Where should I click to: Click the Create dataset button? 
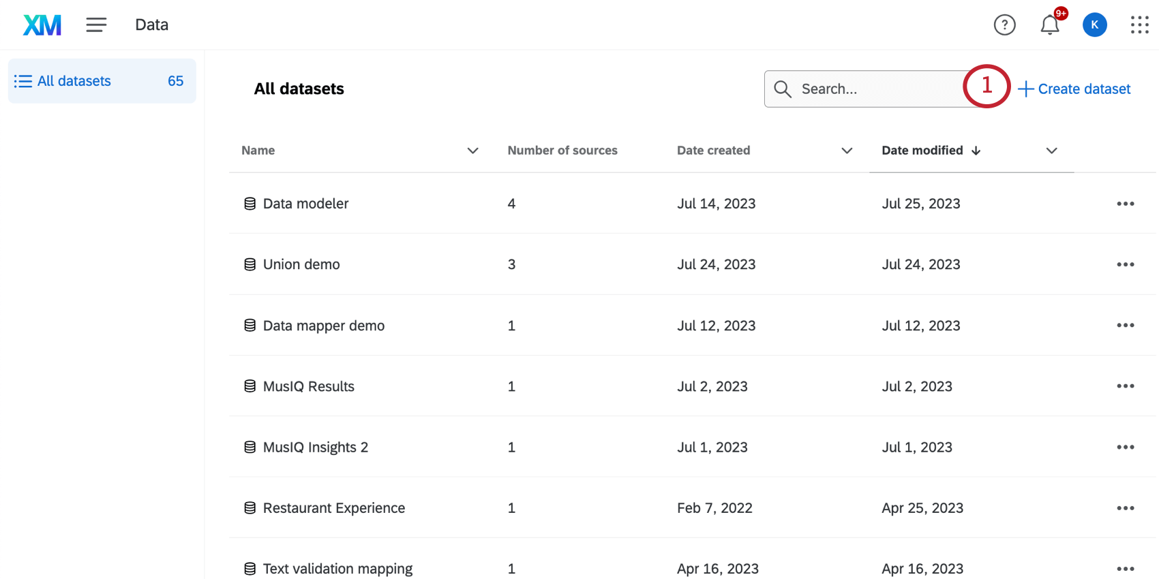(1074, 89)
